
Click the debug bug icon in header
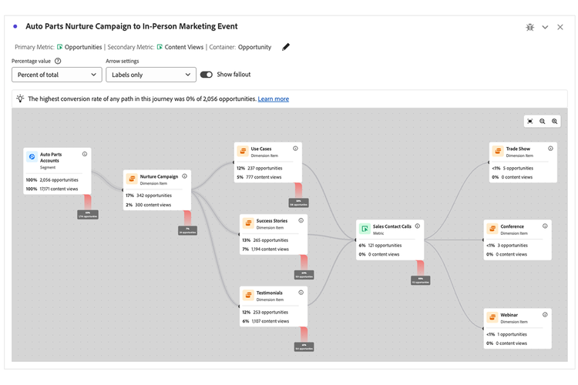point(529,27)
